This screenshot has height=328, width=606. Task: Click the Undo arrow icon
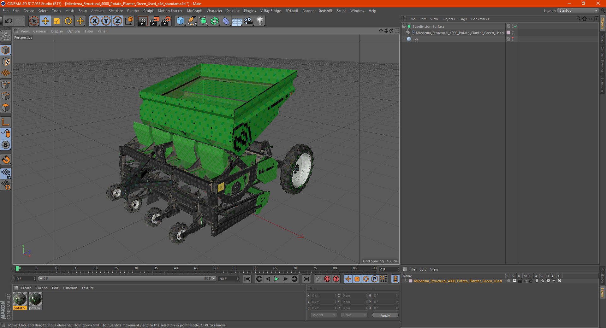tap(9, 21)
